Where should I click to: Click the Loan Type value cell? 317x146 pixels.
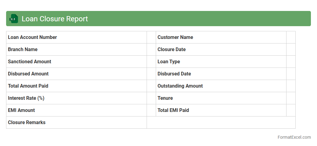[291, 62]
